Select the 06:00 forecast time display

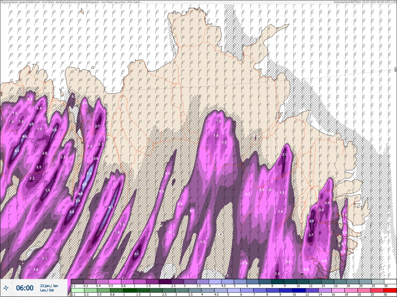click(25, 288)
